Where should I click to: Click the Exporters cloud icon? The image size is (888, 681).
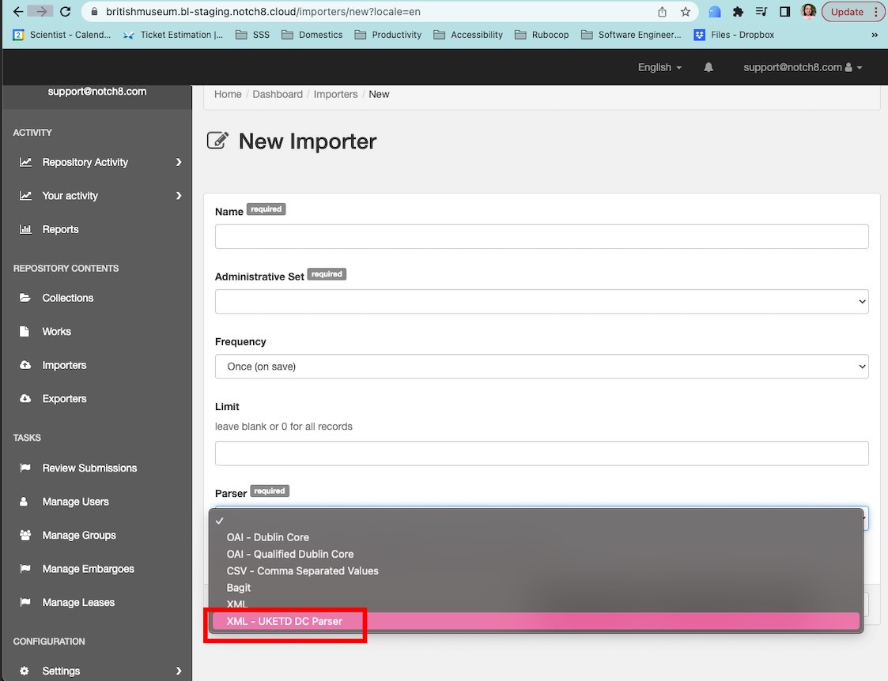coord(26,398)
